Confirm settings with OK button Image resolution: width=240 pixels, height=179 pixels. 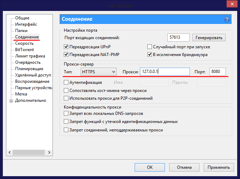(x=150, y=167)
